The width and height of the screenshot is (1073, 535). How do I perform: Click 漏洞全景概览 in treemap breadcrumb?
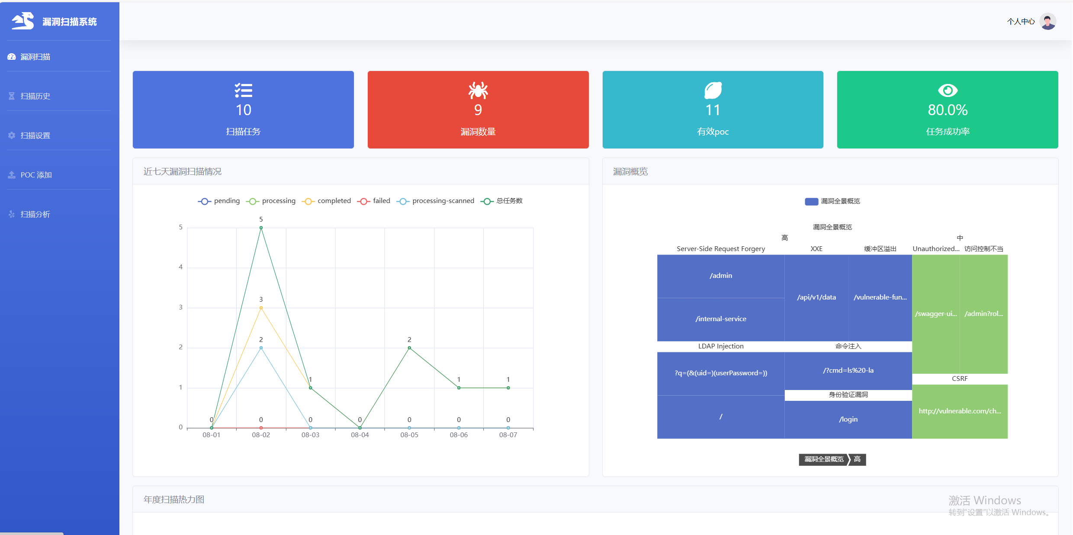823,459
